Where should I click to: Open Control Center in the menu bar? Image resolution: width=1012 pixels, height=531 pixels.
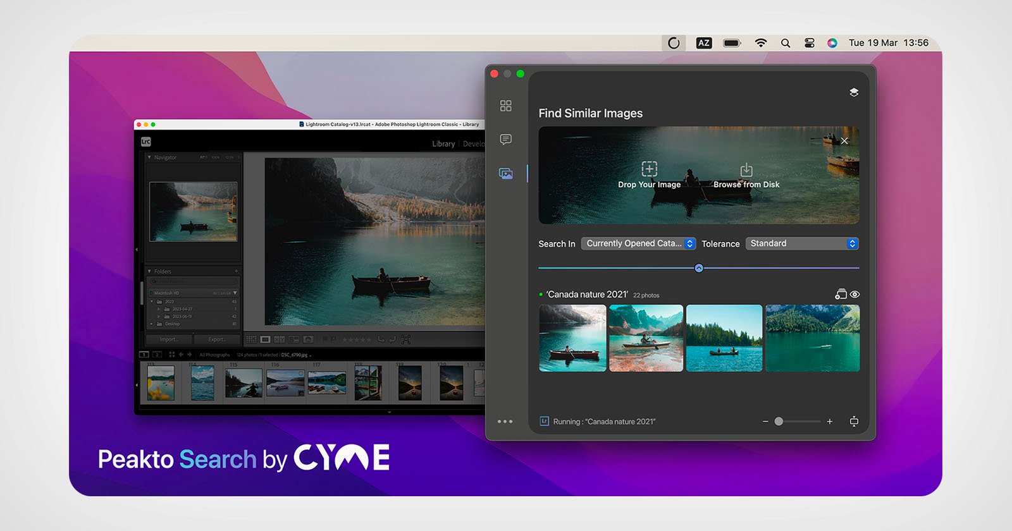click(x=810, y=43)
